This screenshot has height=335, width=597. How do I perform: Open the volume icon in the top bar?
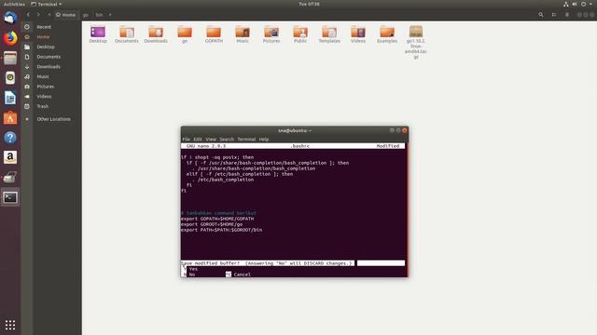click(575, 4)
